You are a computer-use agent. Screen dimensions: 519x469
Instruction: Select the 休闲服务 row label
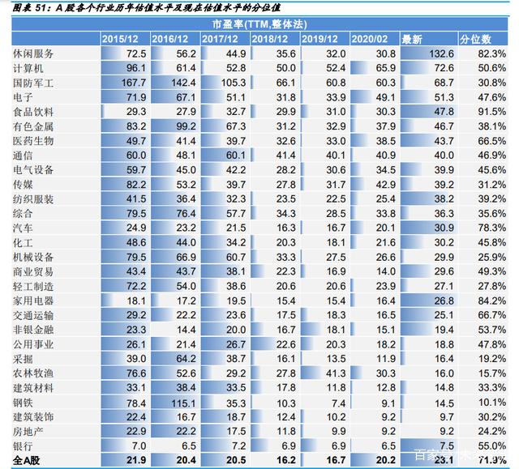click(34, 53)
